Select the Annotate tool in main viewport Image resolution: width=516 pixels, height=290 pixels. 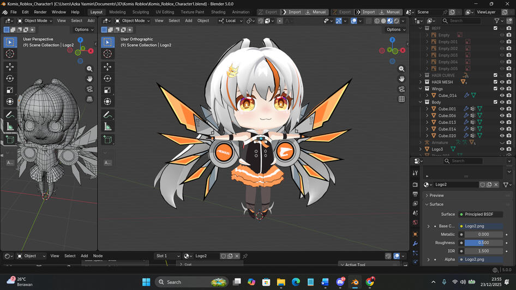pos(107,114)
